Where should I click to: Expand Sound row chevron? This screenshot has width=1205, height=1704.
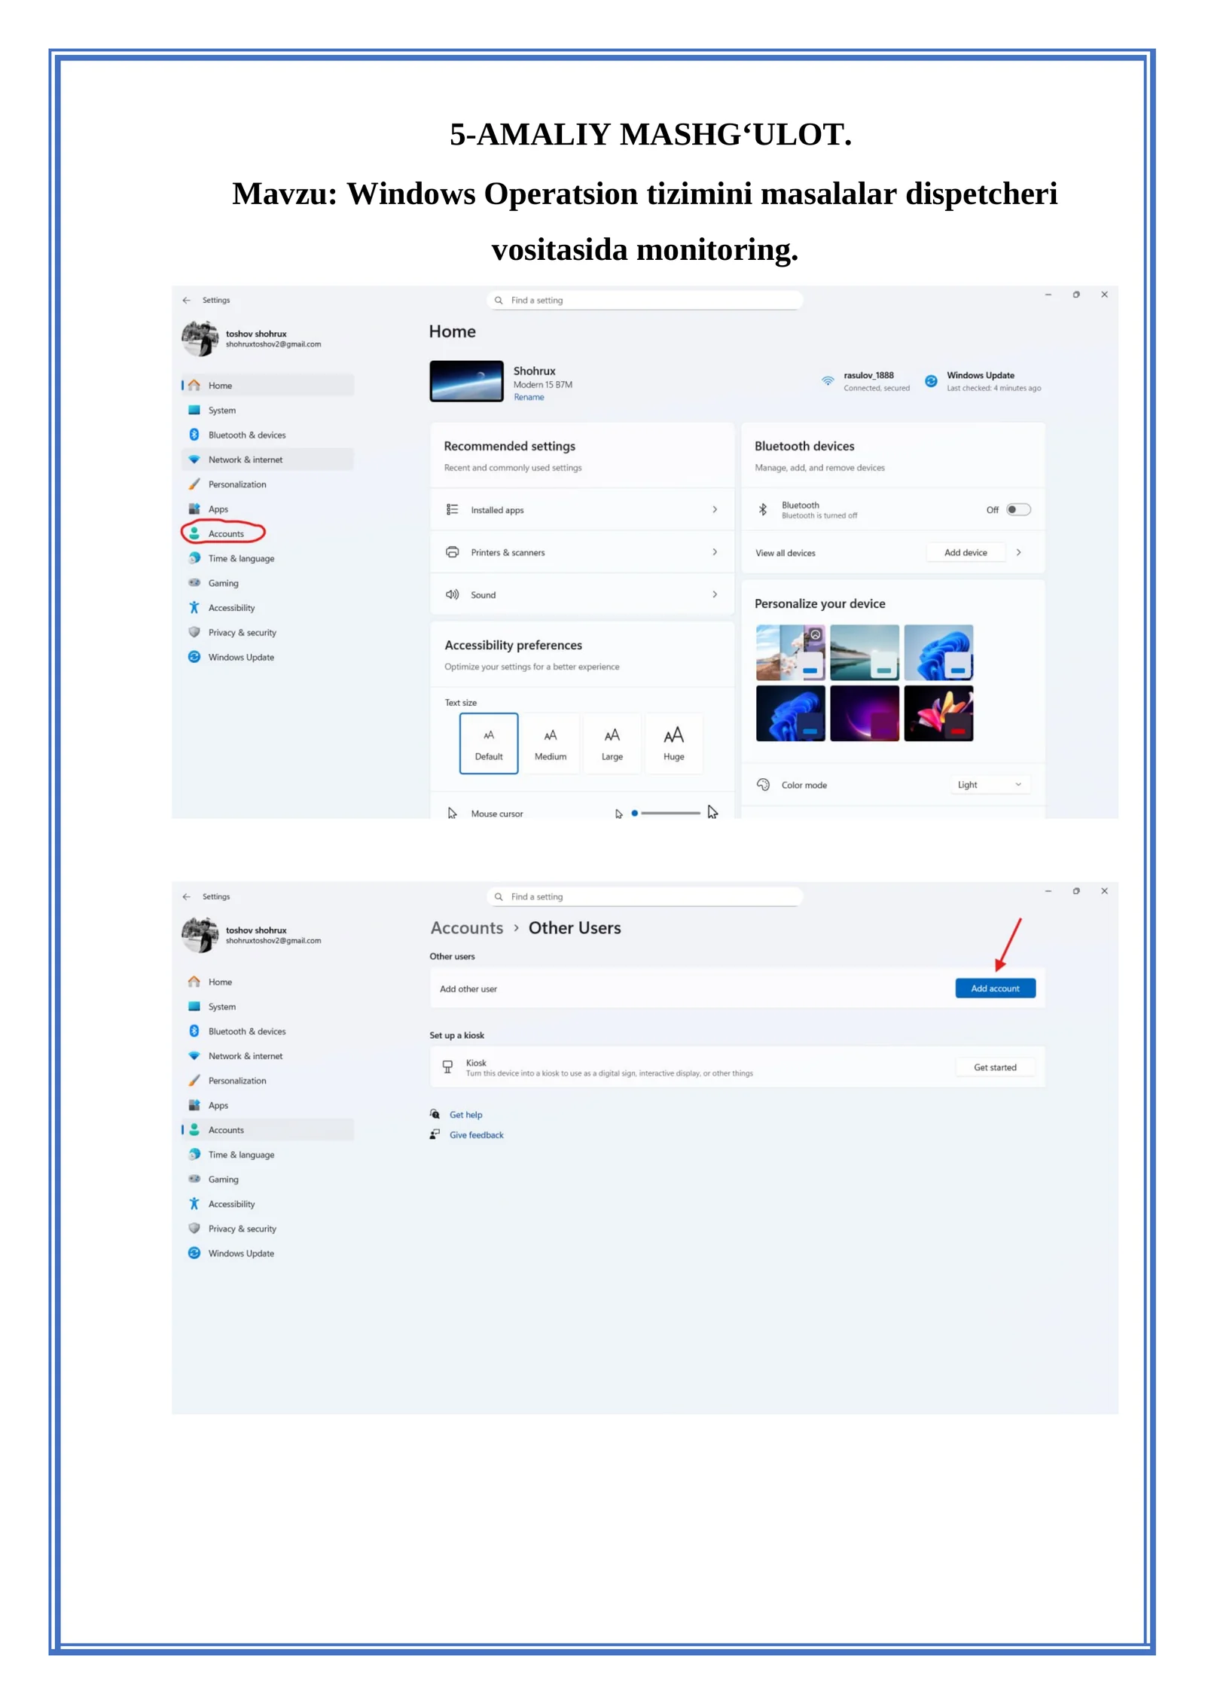tap(715, 594)
